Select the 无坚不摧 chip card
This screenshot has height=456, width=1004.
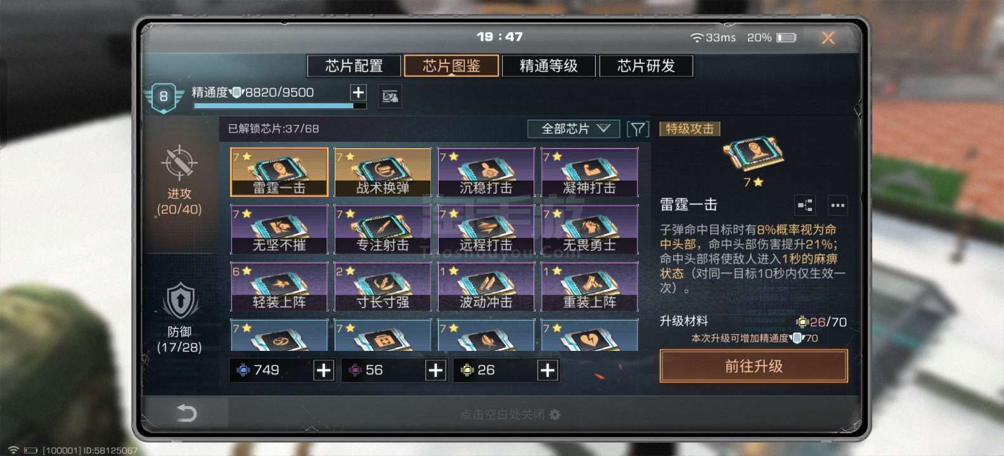point(279,229)
